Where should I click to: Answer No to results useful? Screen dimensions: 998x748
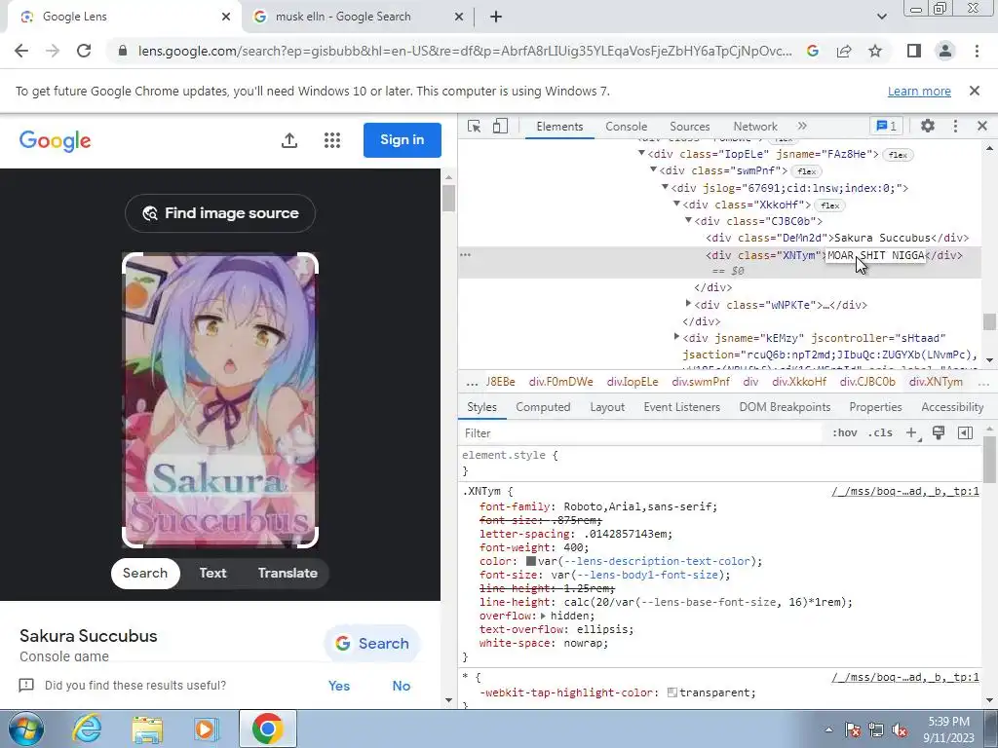click(x=401, y=686)
